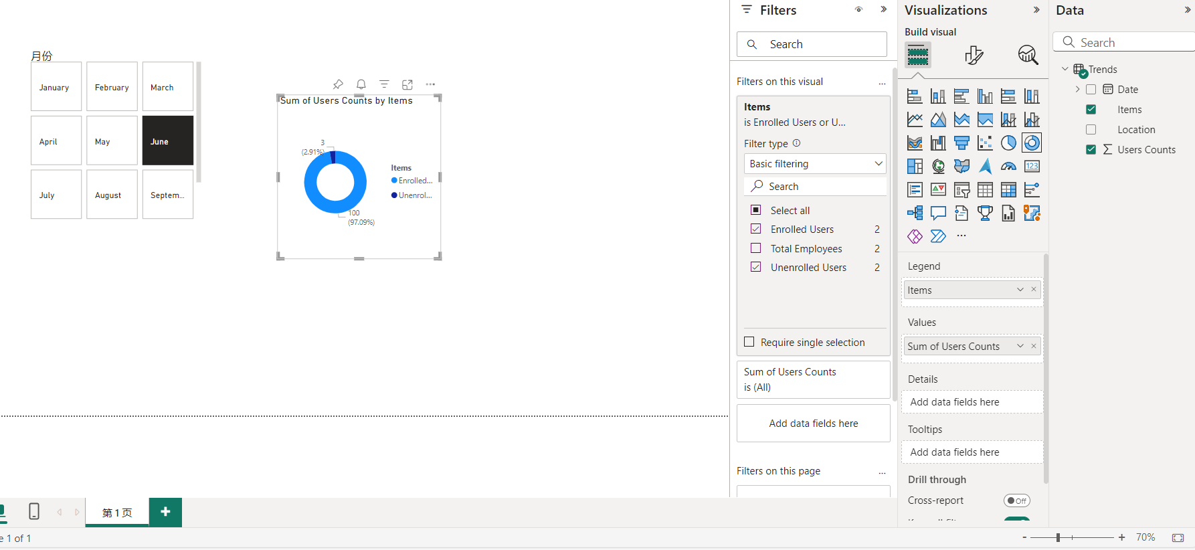This screenshot has width=1195, height=550.
Task: Set an alert with the bell icon
Action: (361, 84)
